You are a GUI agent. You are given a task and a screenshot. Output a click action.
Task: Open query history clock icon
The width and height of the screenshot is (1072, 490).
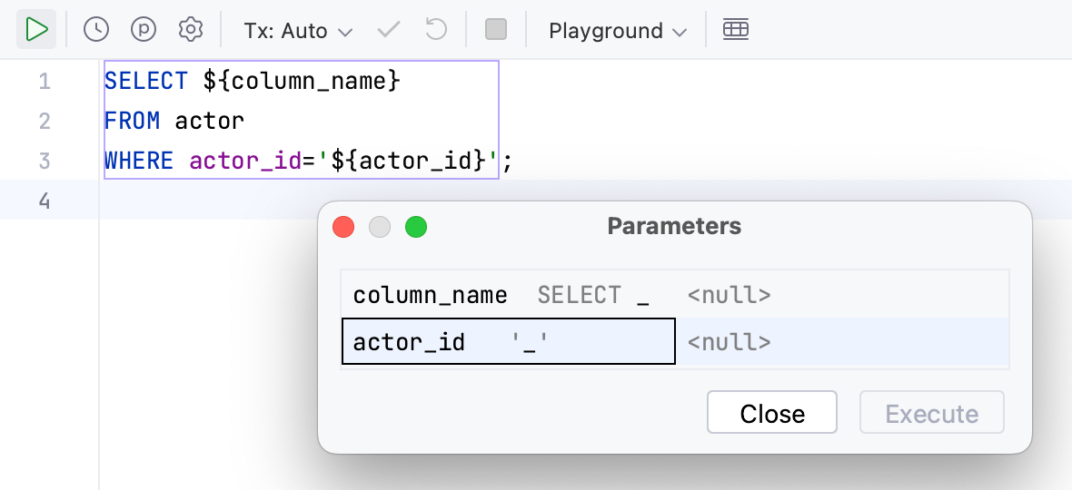click(96, 30)
